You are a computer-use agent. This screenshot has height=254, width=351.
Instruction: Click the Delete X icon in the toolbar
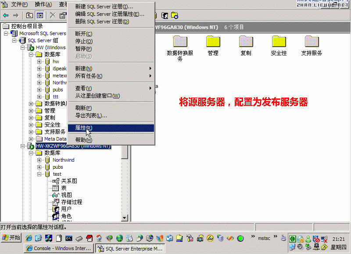click(53, 15)
